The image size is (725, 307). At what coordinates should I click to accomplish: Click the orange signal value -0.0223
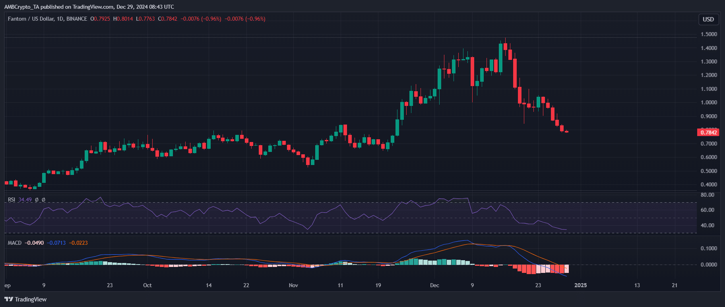[78, 243]
